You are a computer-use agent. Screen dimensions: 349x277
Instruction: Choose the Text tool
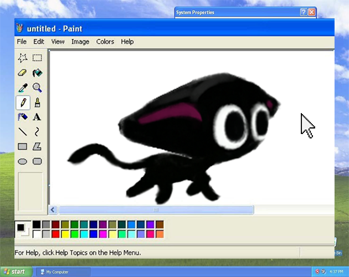37,117
